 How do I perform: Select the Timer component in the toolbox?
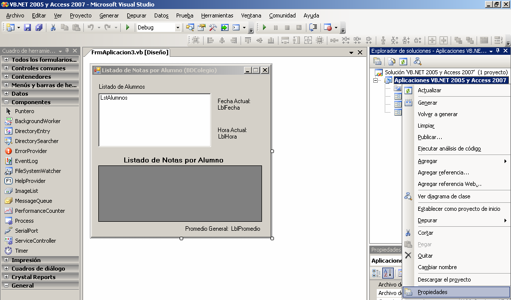click(x=25, y=251)
